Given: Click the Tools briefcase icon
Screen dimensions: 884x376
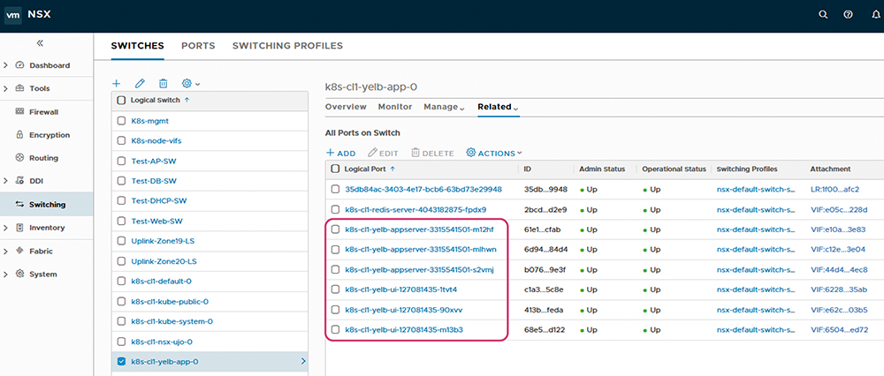Looking at the screenshot, I should coord(19,88).
